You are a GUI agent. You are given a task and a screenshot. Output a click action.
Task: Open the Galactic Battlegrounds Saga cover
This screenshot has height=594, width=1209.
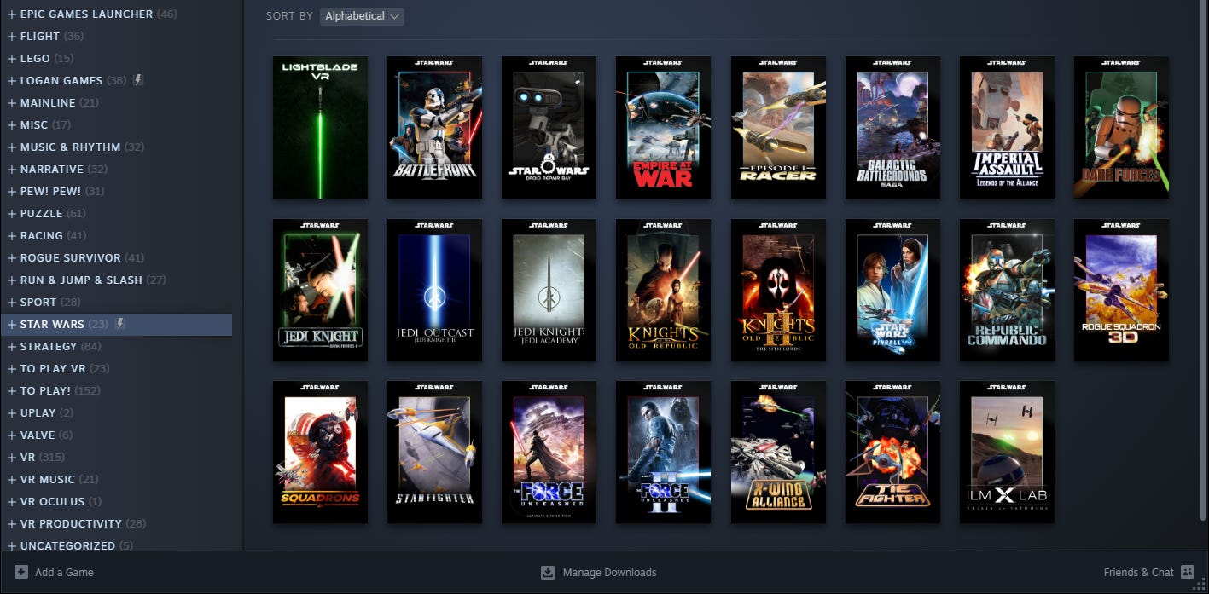[892, 128]
